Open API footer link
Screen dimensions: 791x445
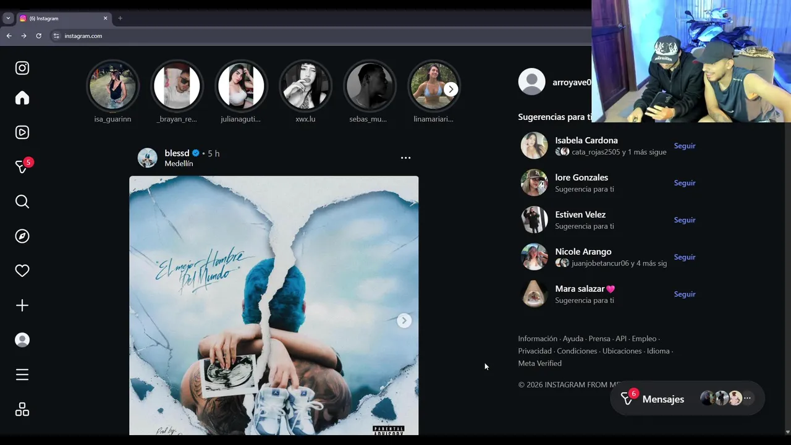pyautogui.click(x=621, y=339)
